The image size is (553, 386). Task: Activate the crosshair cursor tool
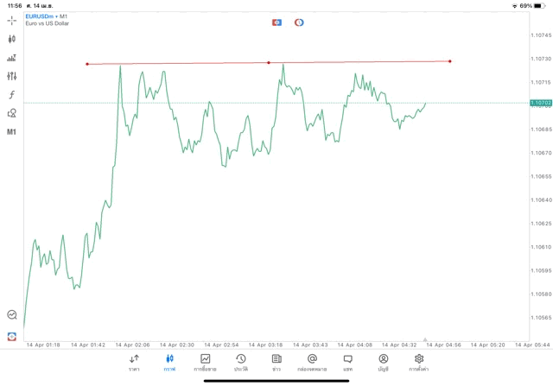pos(12,20)
